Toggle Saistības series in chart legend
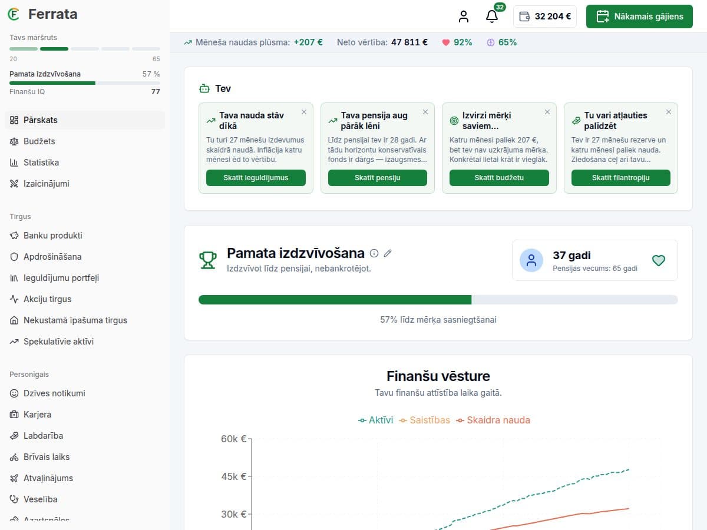707x530 pixels. [x=424, y=420]
